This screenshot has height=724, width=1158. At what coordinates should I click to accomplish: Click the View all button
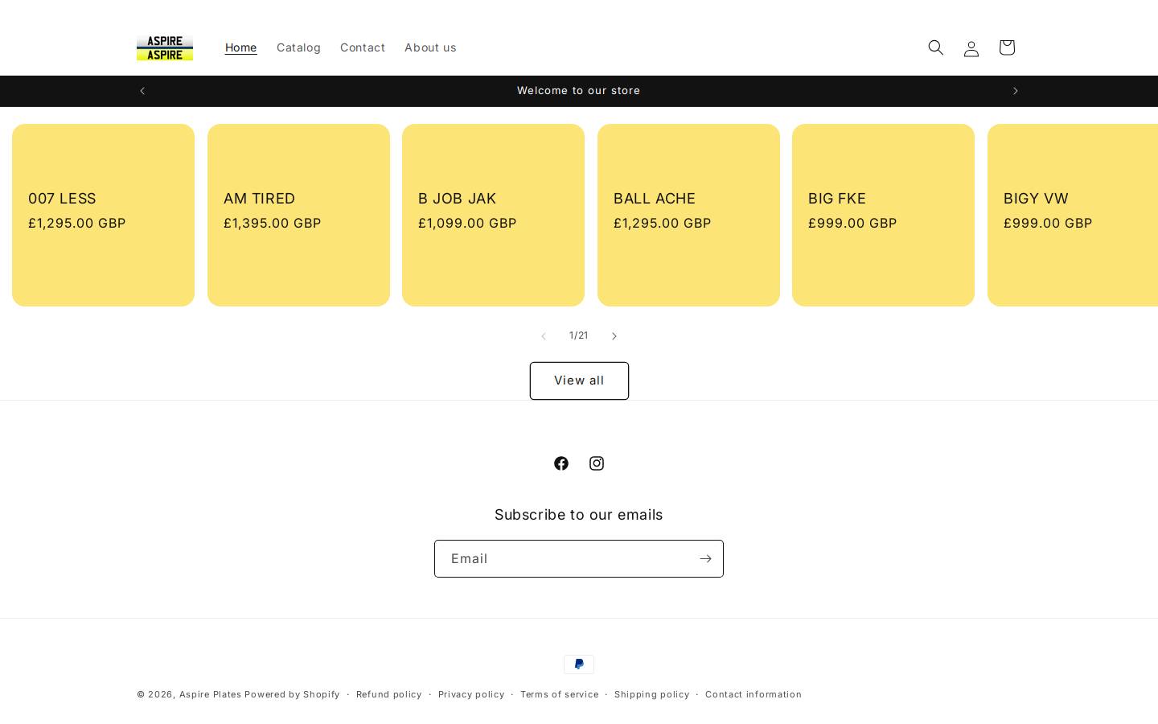pyautogui.click(x=579, y=381)
